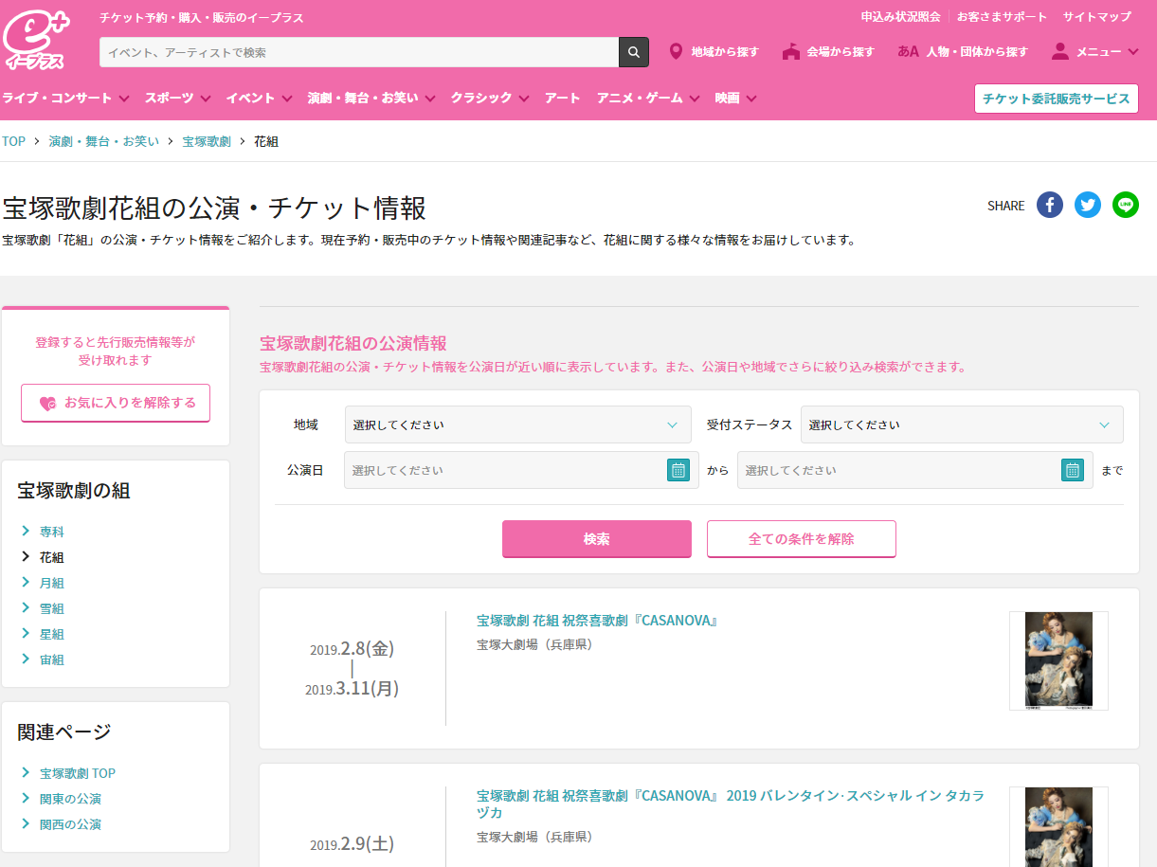The height and width of the screenshot is (867, 1157).
Task: Open the アート navigation item
Action: [563, 98]
